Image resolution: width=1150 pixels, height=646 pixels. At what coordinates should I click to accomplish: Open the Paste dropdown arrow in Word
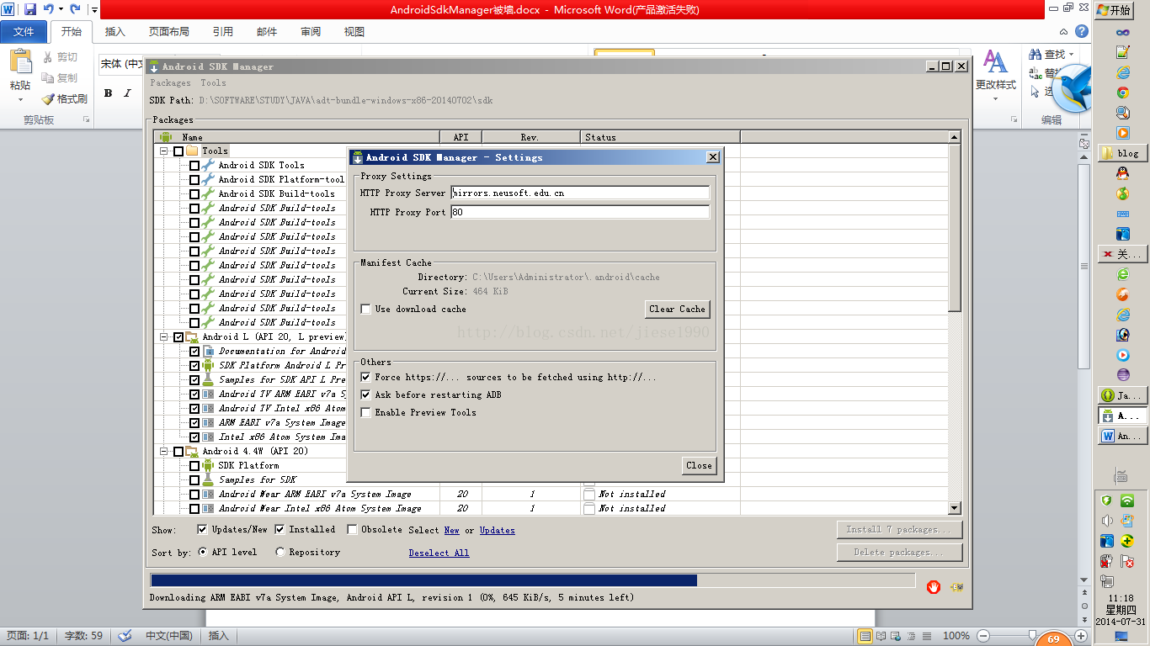20,99
